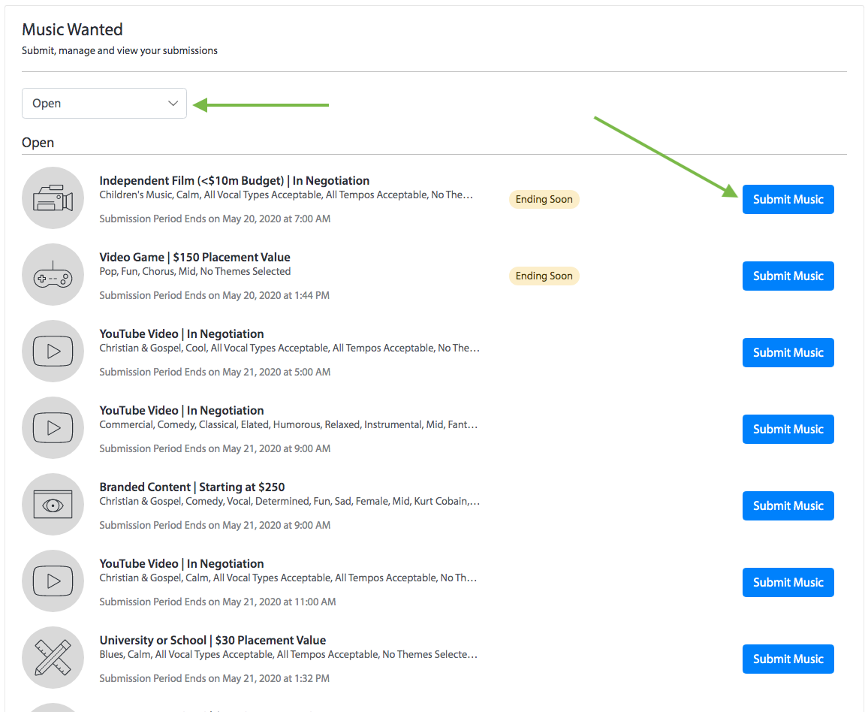Open 'University or School | $30 Placement Value' title
This screenshot has width=868, height=712.
tap(212, 640)
